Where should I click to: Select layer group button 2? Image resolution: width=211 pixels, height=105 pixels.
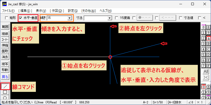[203, 38]
